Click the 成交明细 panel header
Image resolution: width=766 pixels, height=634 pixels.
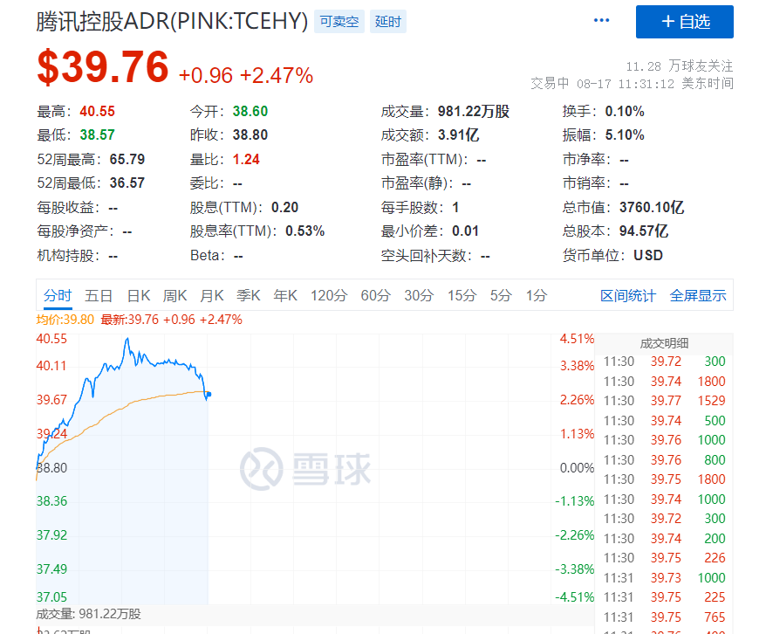[664, 344]
